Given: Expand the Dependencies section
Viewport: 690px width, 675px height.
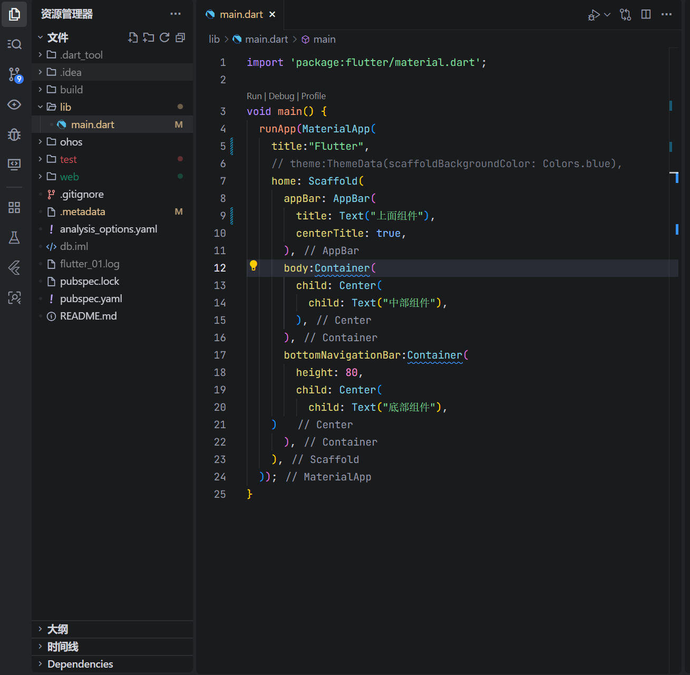Looking at the screenshot, I should coord(112,664).
